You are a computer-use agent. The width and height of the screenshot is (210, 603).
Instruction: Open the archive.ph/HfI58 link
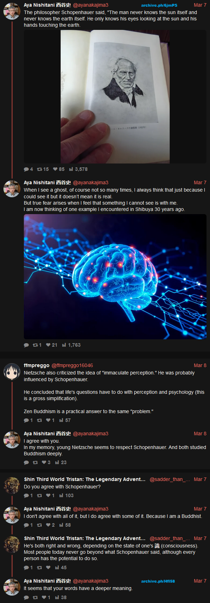click(x=158, y=581)
